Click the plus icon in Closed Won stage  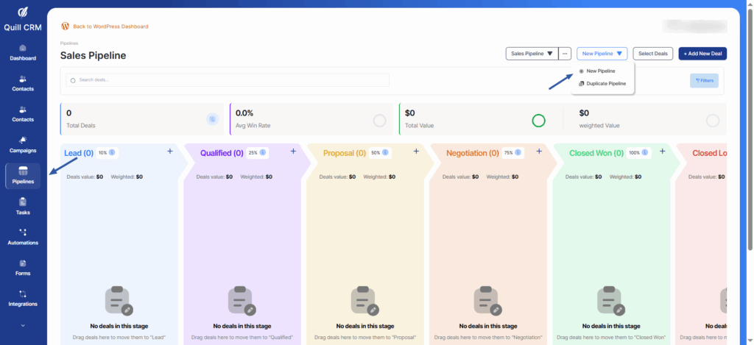click(662, 151)
